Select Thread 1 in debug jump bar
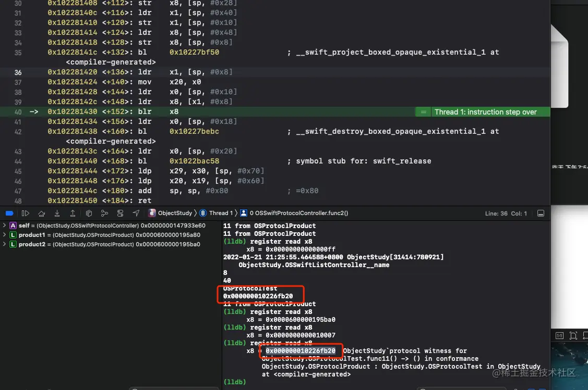This screenshot has height=390, width=588. [x=217, y=213]
